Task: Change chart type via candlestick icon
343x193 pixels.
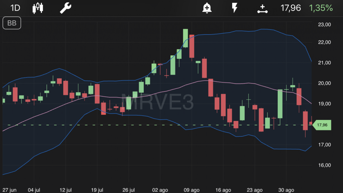Action: click(x=38, y=8)
